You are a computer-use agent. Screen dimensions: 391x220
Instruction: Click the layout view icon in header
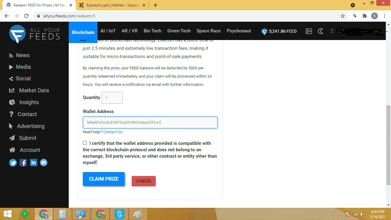(x=309, y=31)
